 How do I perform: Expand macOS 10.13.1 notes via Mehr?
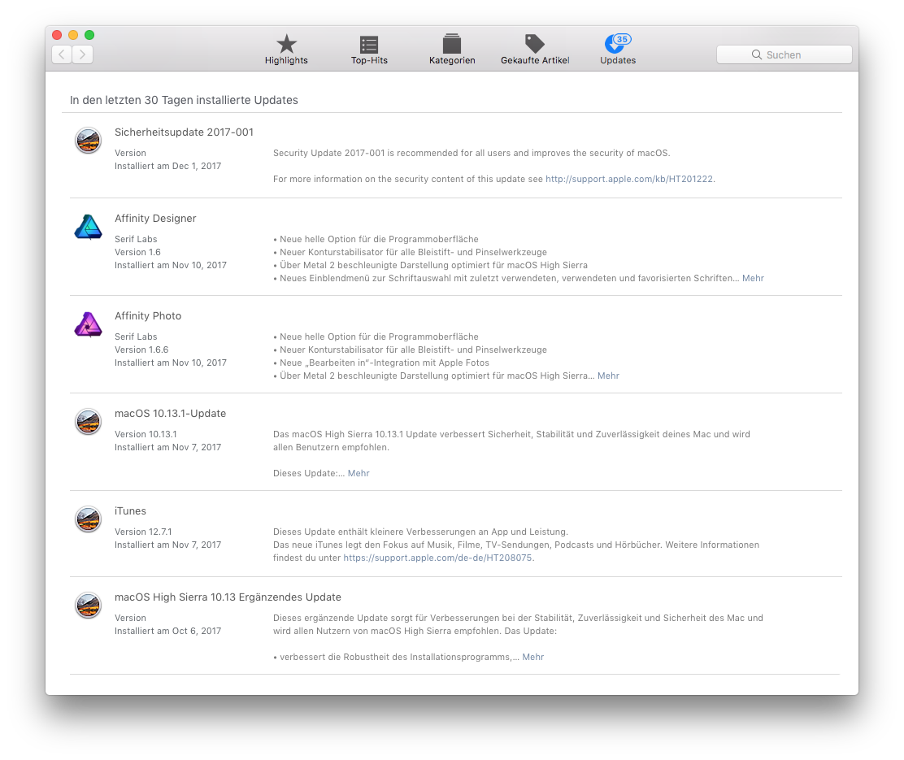(359, 473)
